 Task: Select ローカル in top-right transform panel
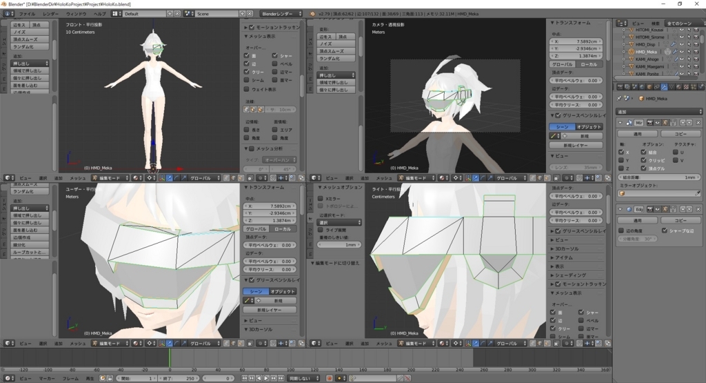click(589, 64)
